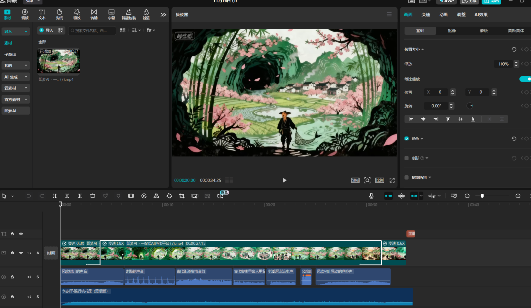The width and height of the screenshot is (531, 308).
Task: Enable the 视频防抖 stabilization checkbox
Action: coord(406,177)
